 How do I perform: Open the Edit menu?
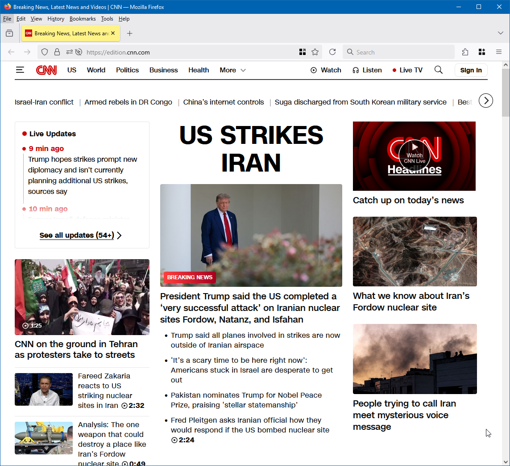(21, 19)
